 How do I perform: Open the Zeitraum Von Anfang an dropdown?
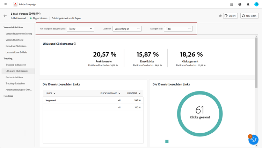(127, 29)
